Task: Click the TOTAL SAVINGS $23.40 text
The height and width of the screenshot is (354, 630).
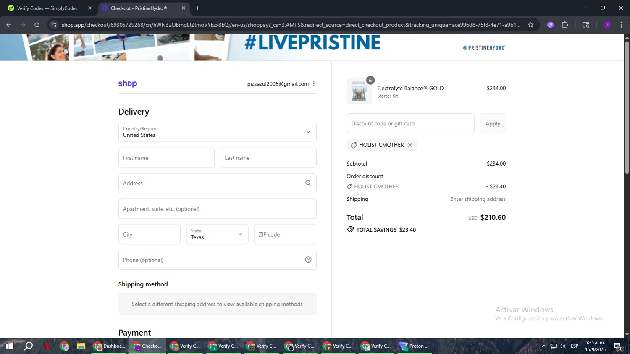Action: click(x=386, y=230)
